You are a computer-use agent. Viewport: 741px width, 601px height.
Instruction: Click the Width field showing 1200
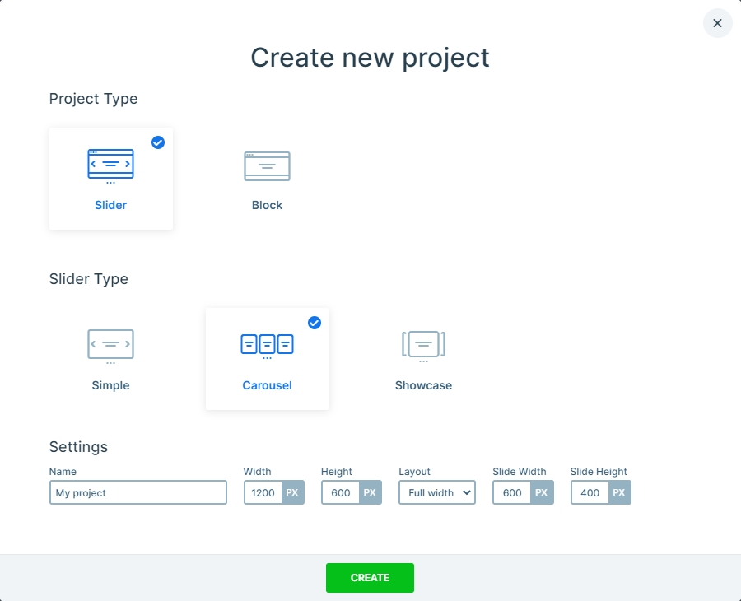[x=263, y=492]
